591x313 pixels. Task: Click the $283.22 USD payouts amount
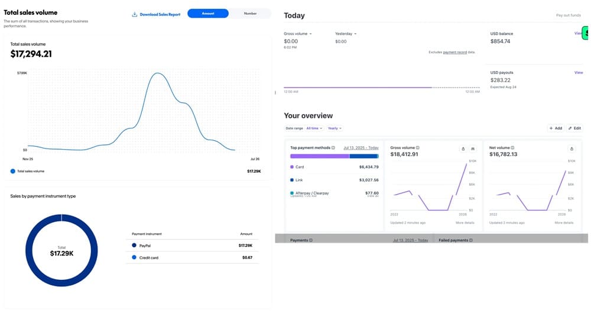coord(500,80)
